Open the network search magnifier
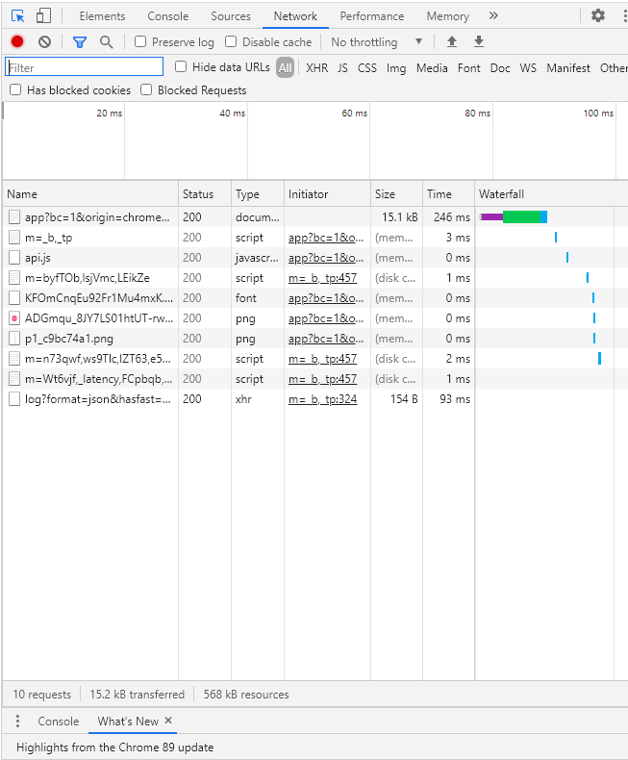 pyautogui.click(x=106, y=42)
